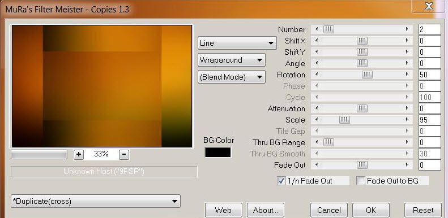Open the black BG Color swatch
The height and width of the screenshot is (218, 448).
click(217, 152)
